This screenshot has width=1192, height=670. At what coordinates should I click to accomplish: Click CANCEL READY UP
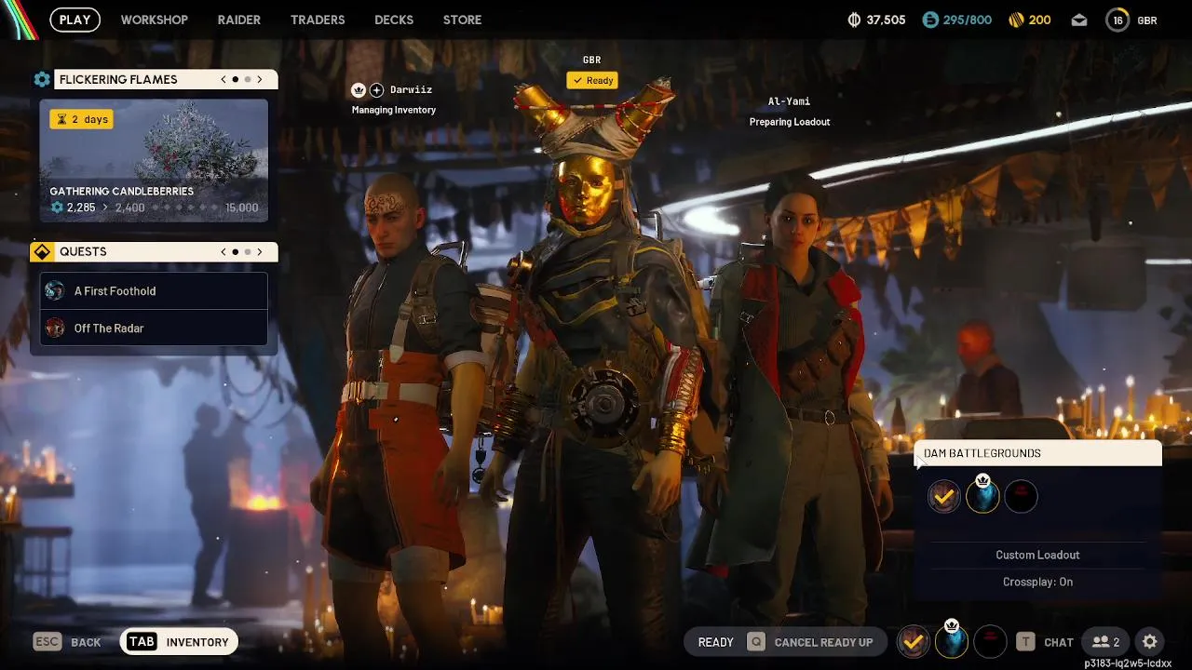[823, 642]
